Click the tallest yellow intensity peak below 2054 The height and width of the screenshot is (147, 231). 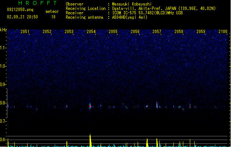point(90,140)
